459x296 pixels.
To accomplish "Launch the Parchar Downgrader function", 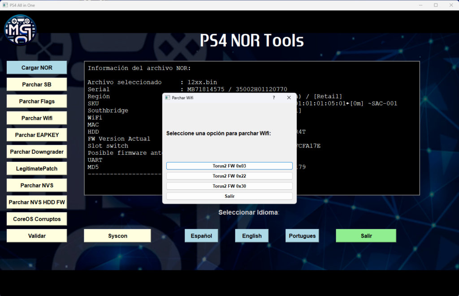I will point(37,152).
